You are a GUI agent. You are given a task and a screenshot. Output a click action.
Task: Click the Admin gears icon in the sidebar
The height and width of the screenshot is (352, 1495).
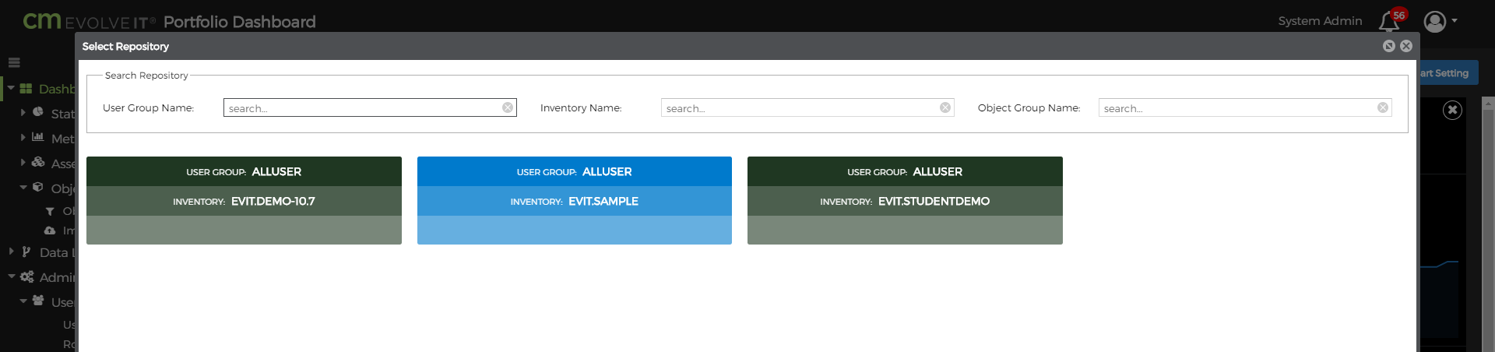point(26,276)
